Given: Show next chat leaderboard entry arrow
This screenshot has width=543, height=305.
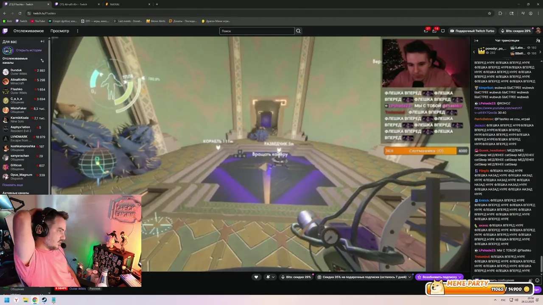Looking at the screenshot, I should click(540, 52).
